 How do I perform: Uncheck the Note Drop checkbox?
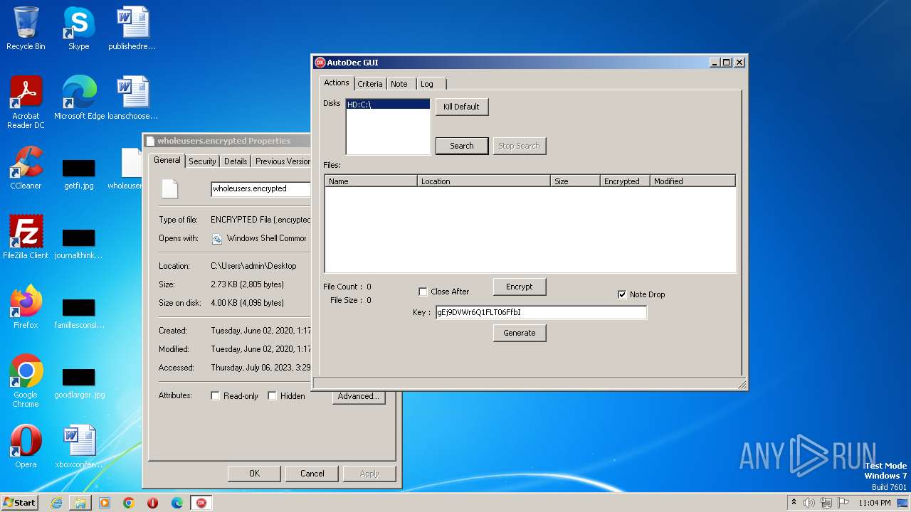point(622,294)
